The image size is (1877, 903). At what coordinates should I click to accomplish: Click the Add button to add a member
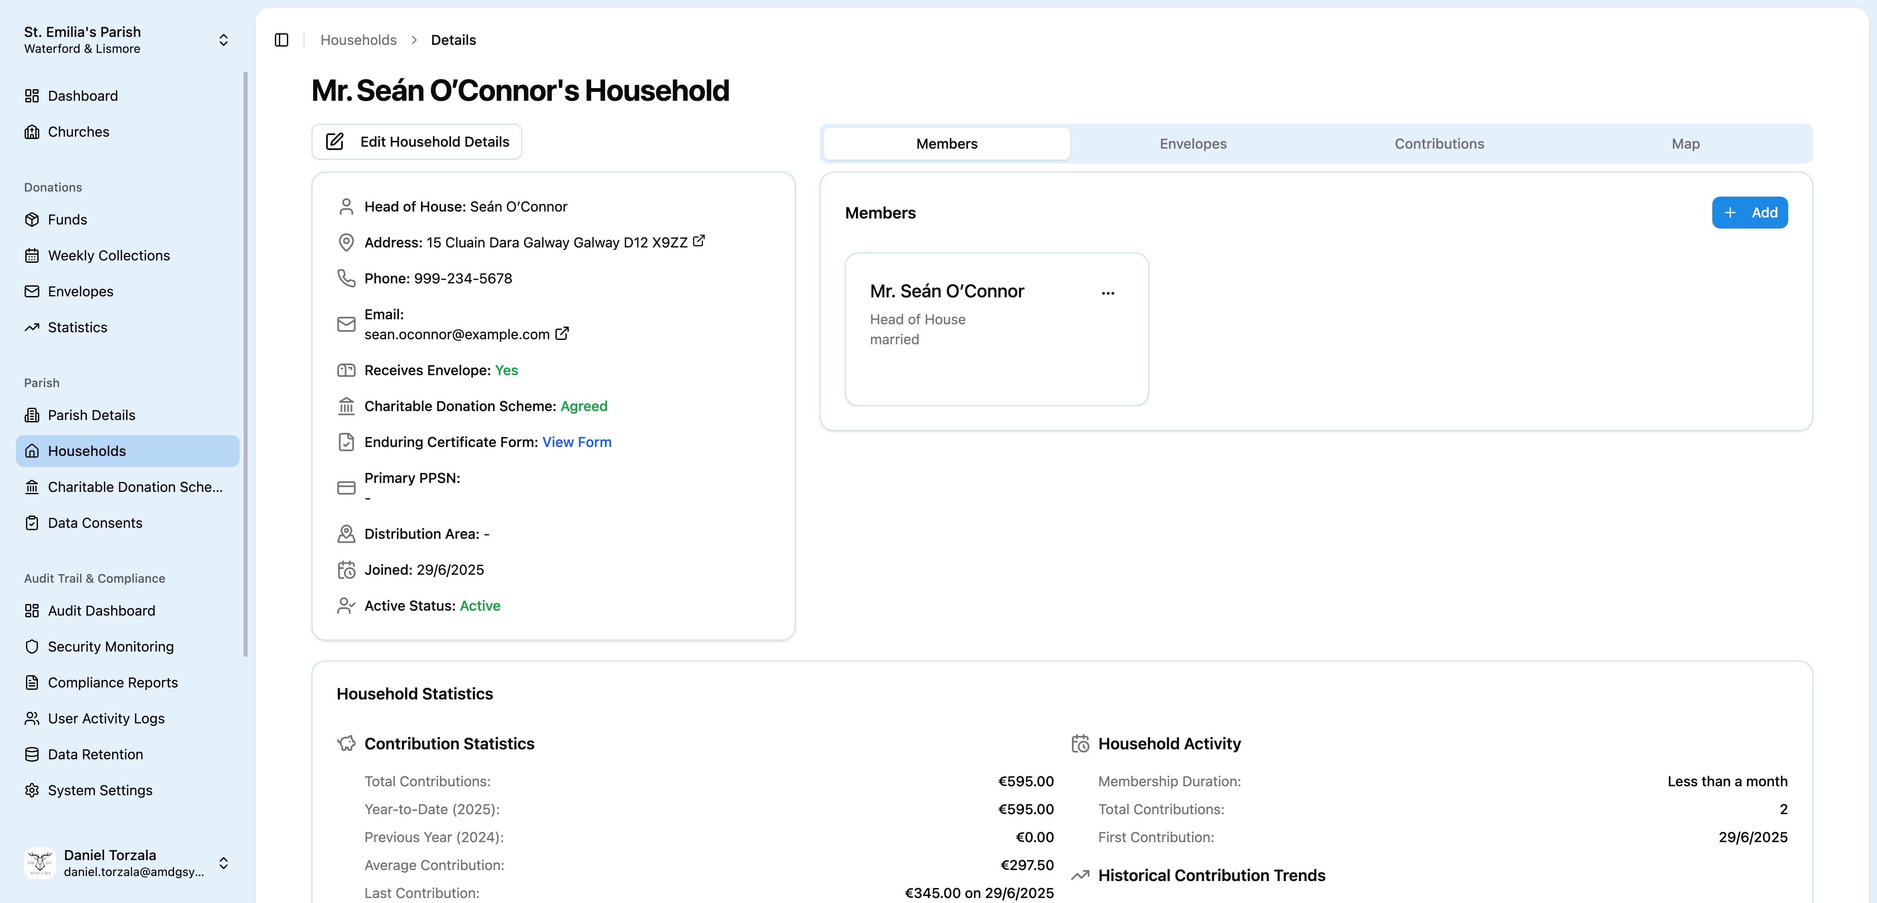point(1750,212)
